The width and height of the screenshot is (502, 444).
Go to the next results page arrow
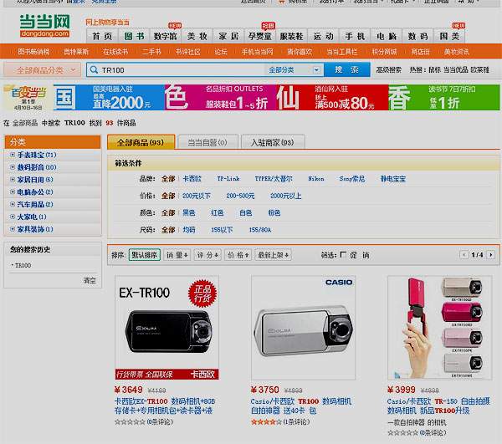point(491,255)
